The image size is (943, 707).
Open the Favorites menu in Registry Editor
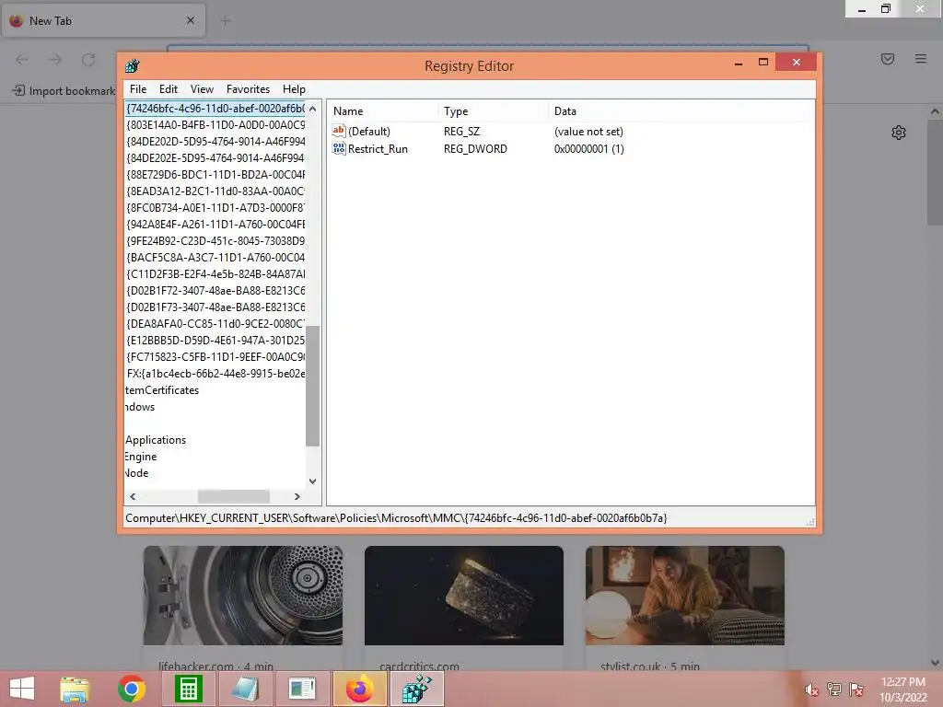[x=248, y=89]
